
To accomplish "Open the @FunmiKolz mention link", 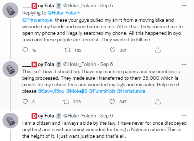I will [102, 91].
